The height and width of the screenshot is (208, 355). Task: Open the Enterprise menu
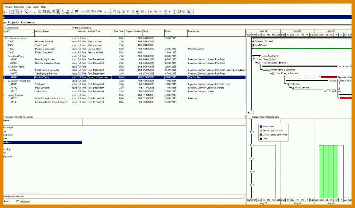(x=19, y=7)
